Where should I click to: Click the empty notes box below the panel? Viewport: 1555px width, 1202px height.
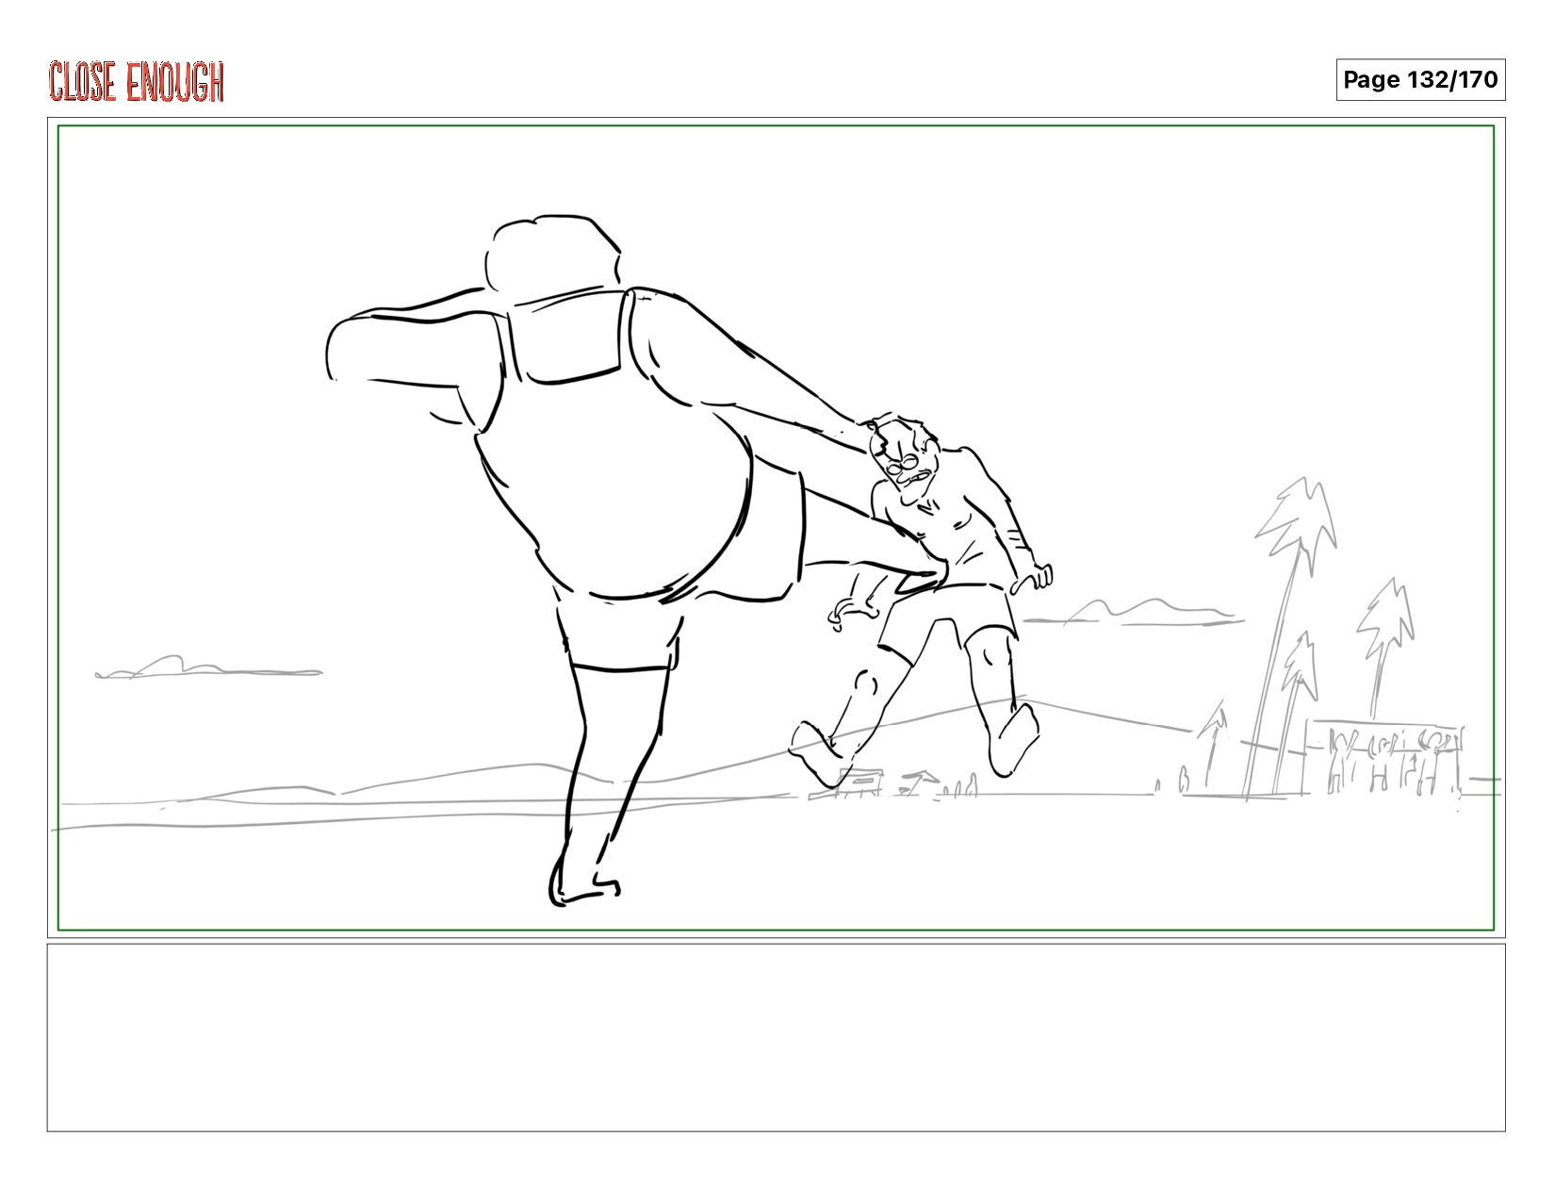776,1037
